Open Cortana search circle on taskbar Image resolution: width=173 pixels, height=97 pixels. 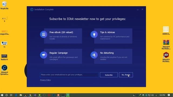pos(6,95)
